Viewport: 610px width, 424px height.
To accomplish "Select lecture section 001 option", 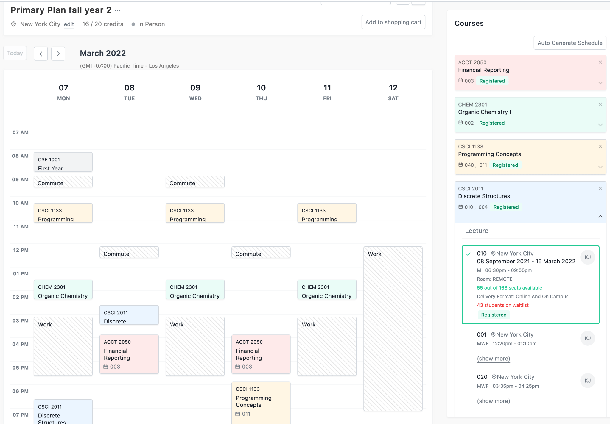I will click(x=482, y=335).
